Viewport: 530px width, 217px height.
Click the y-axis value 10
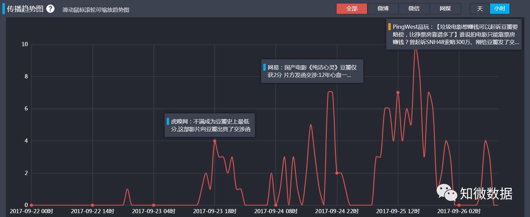(24, 44)
